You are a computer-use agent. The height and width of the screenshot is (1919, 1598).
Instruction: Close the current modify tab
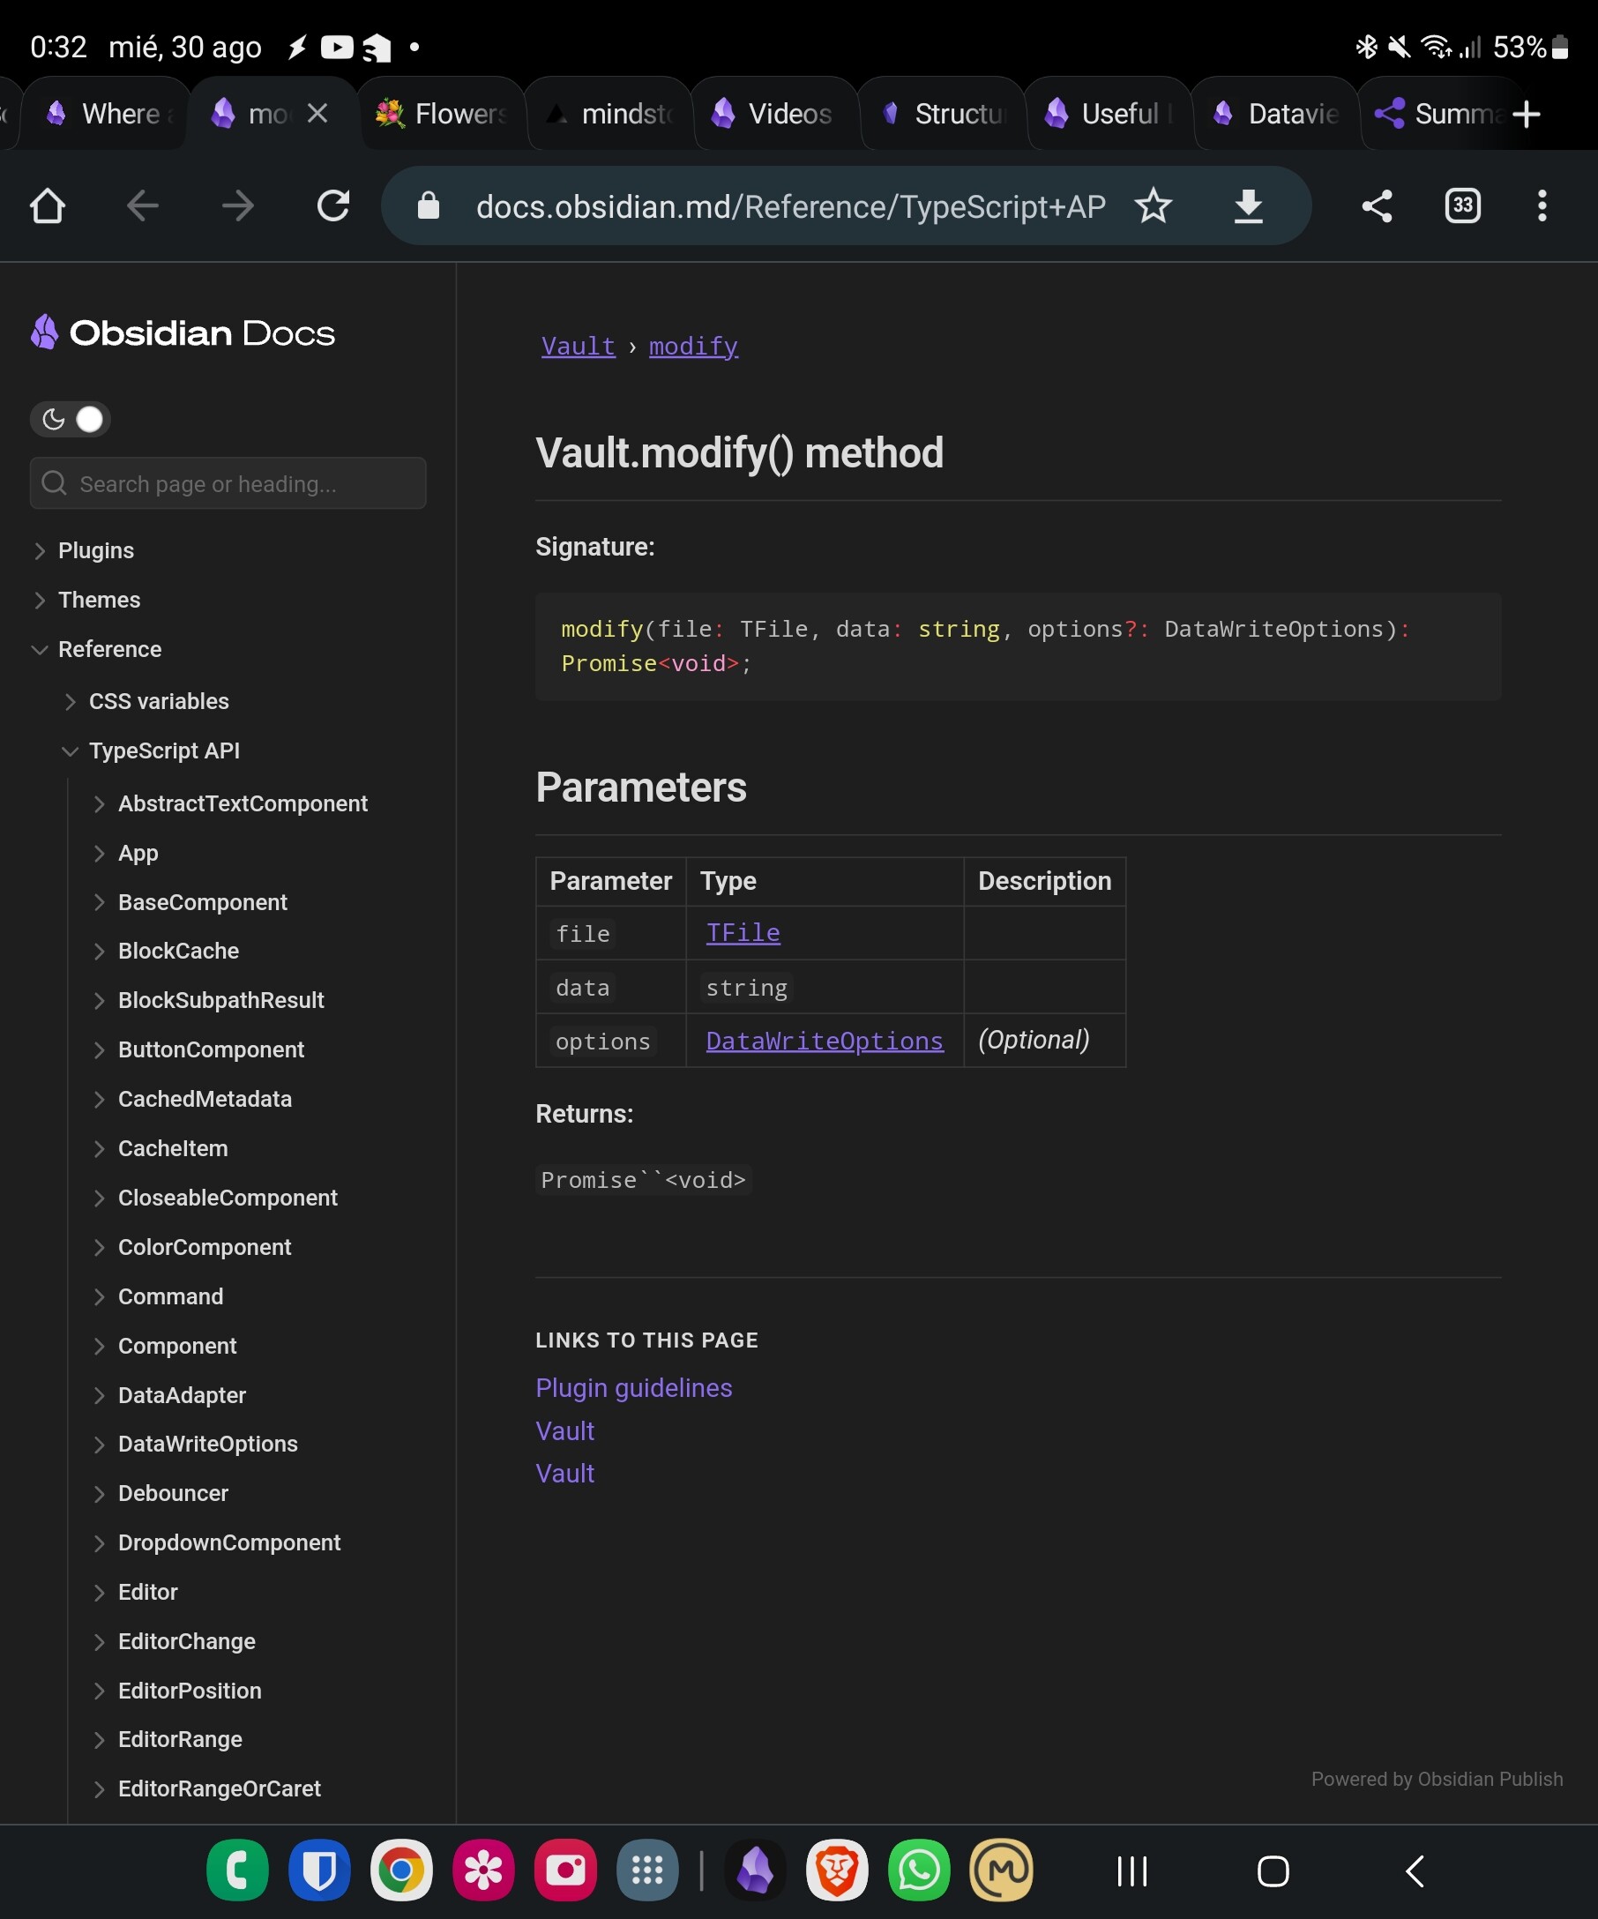(x=317, y=113)
